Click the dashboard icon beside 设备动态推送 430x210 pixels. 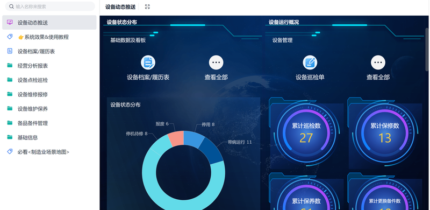[10, 23]
